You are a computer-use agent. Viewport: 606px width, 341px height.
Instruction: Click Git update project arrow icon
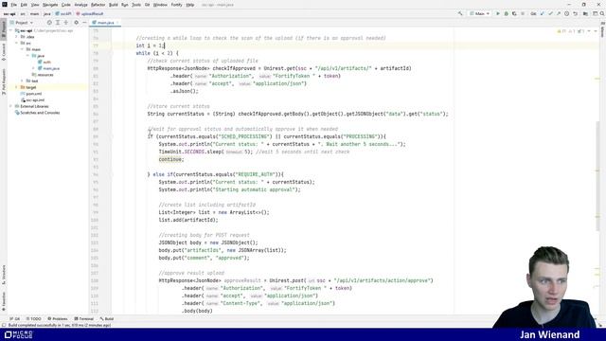click(x=543, y=13)
